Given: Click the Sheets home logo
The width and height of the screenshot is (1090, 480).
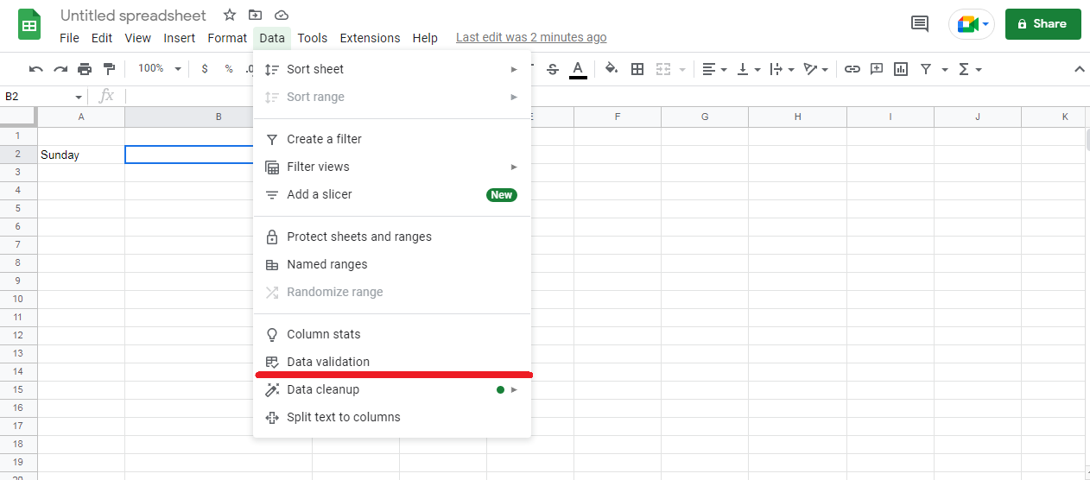Looking at the screenshot, I should click(29, 24).
